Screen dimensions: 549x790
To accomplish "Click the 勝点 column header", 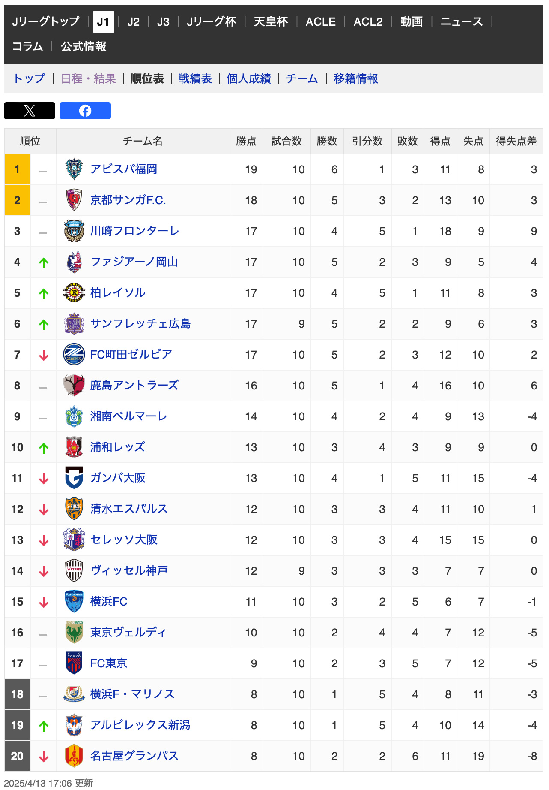I will (246, 142).
